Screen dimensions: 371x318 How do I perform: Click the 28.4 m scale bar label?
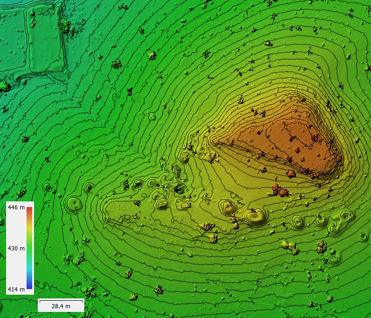tap(61, 306)
